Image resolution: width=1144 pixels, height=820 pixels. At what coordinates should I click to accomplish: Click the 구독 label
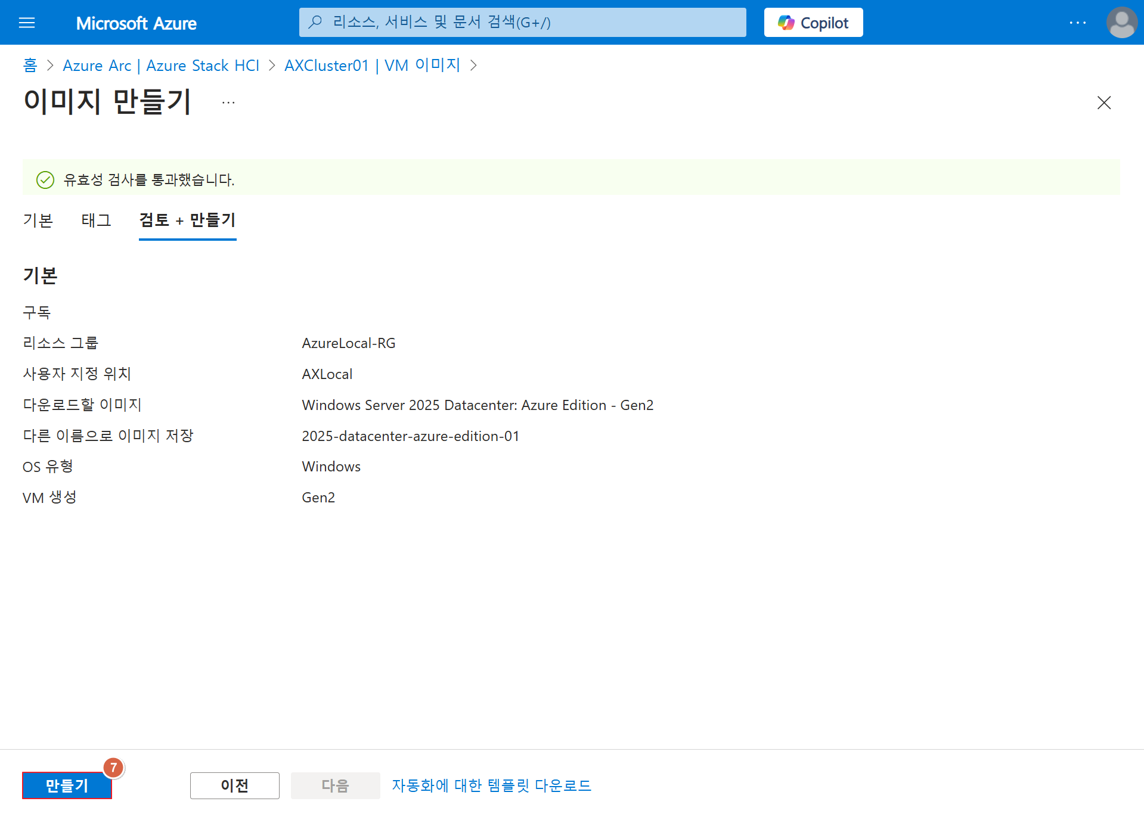point(37,312)
